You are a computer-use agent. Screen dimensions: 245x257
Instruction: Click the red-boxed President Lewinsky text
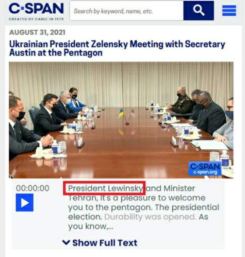[104, 188]
